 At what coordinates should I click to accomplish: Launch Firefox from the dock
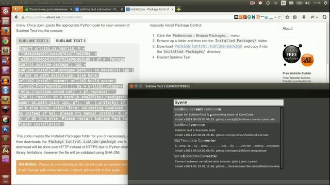click(x=6, y=31)
